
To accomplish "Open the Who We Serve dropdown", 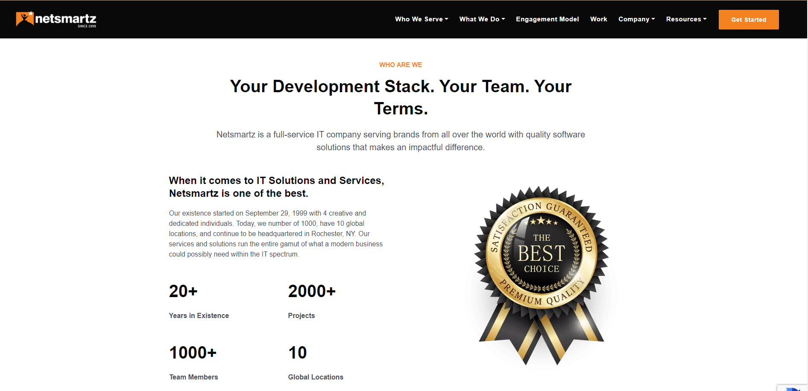I will (x=422, y=19).
